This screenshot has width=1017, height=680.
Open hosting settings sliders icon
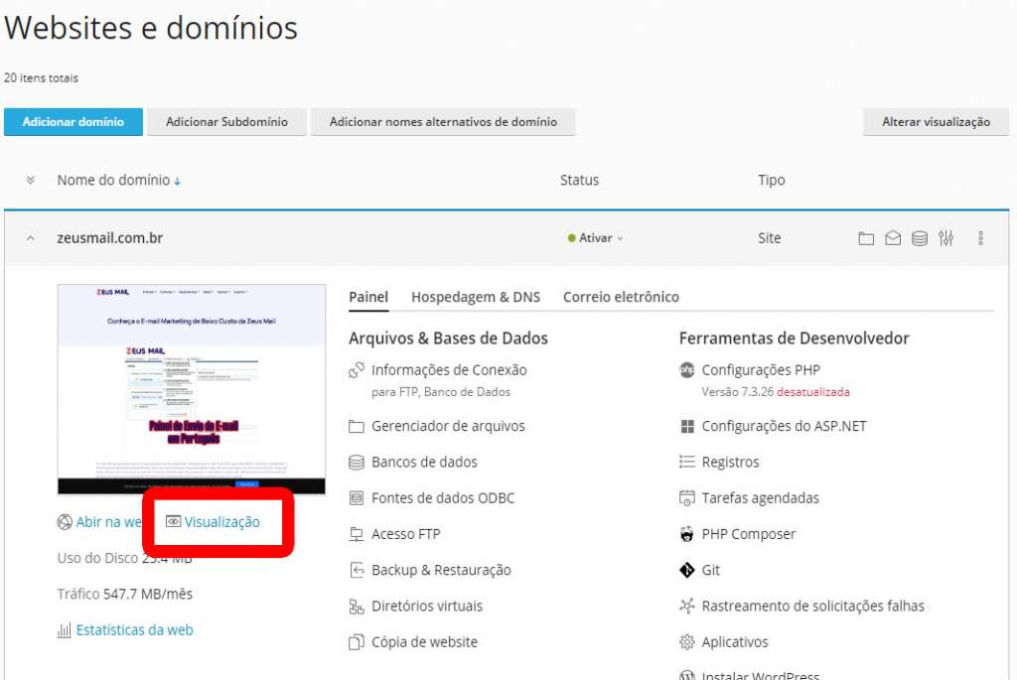[x=946, y=238]
